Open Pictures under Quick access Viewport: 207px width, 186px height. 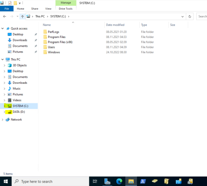[18, 52]
